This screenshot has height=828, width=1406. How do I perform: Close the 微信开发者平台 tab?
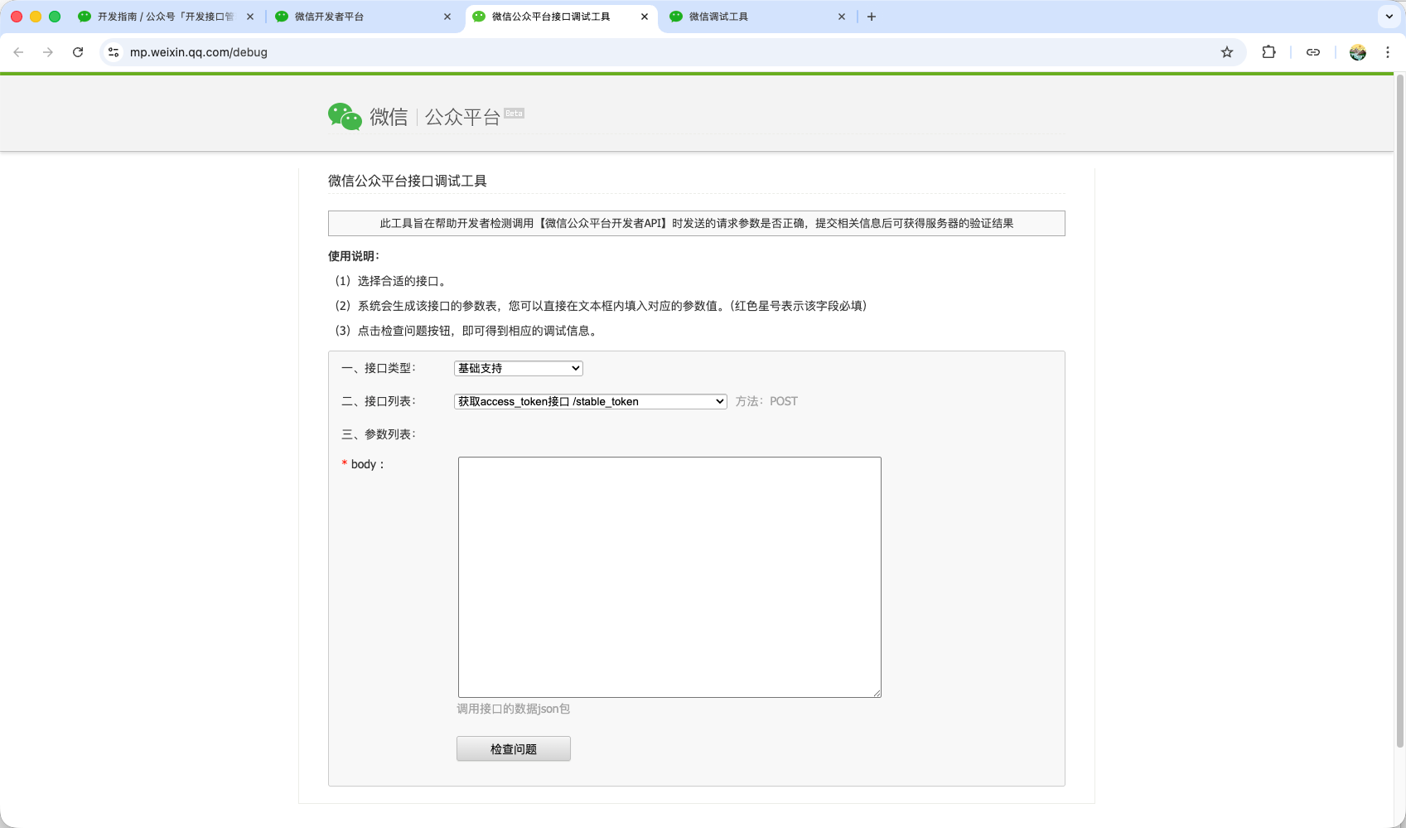(x=447, y=17)
